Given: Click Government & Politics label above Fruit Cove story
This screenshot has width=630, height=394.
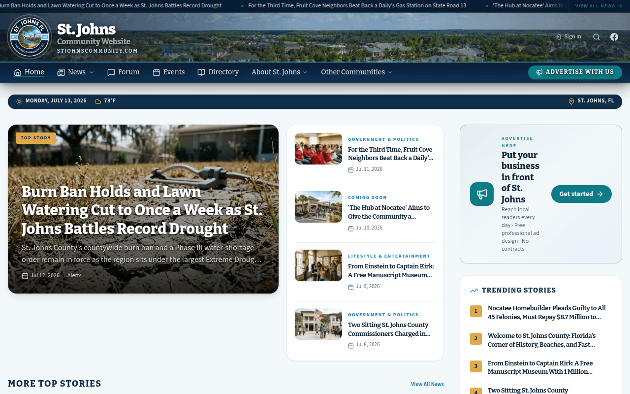Looking at the screenshot, I should [383, 140].
